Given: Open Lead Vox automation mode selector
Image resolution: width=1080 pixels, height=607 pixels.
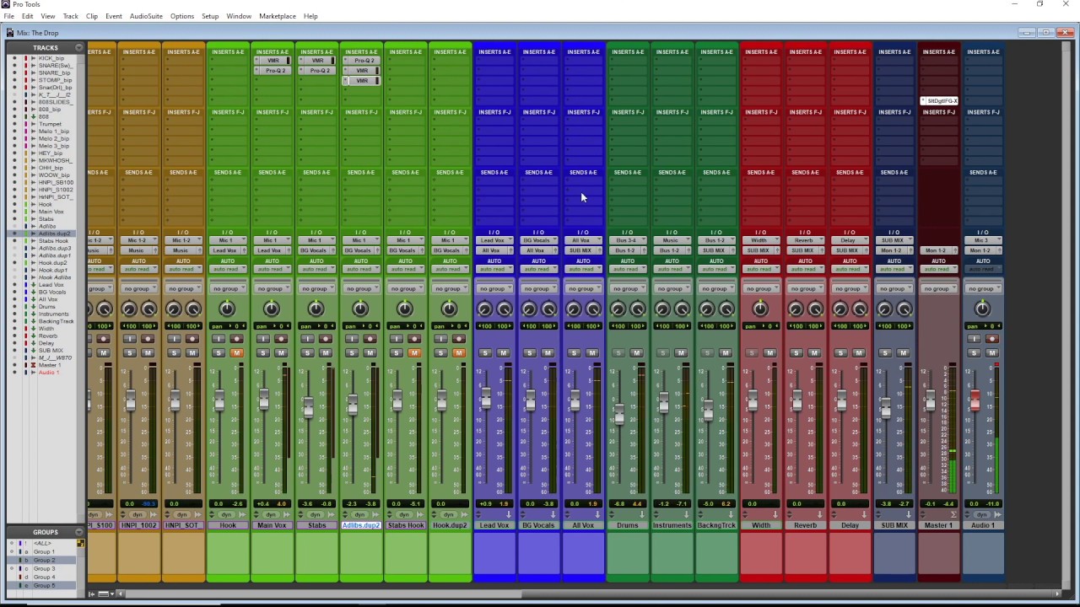Looking at the screenshot, I should click(x=494, y=269).
